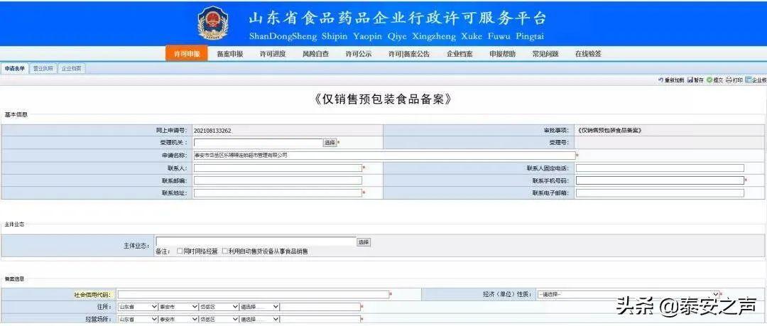Go to 许可进度 in the navigation bar
The image size is (767, 326).
click(x=273, y=54)
